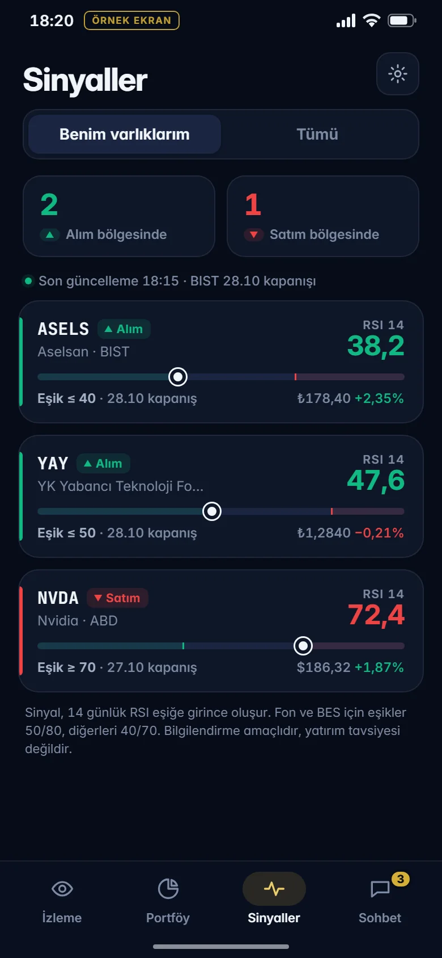Tap the Sohbet notification badge showing 3

pyautogui.click(x=401, y=879)
